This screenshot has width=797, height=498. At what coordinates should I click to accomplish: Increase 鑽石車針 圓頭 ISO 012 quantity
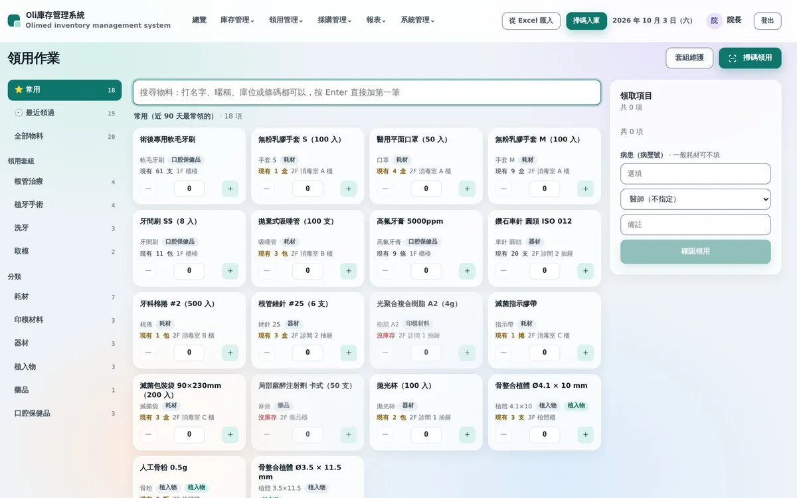coord(585,271)
